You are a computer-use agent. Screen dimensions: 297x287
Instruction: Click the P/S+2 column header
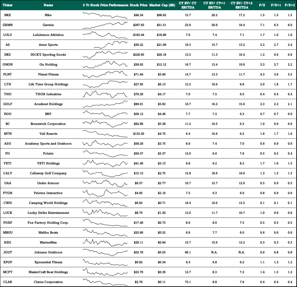click(x=290, y=5)
